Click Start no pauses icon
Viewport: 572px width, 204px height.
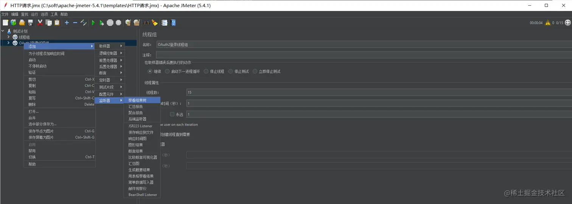click(101, 23)
